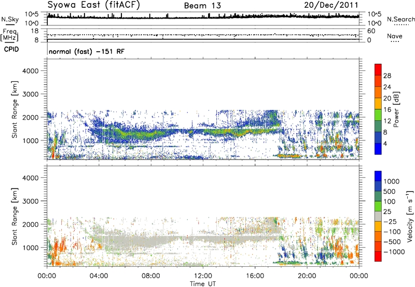Click the '3000' tick on the velocity panel
The image size is (415, 287).
(x=30, y=201)
